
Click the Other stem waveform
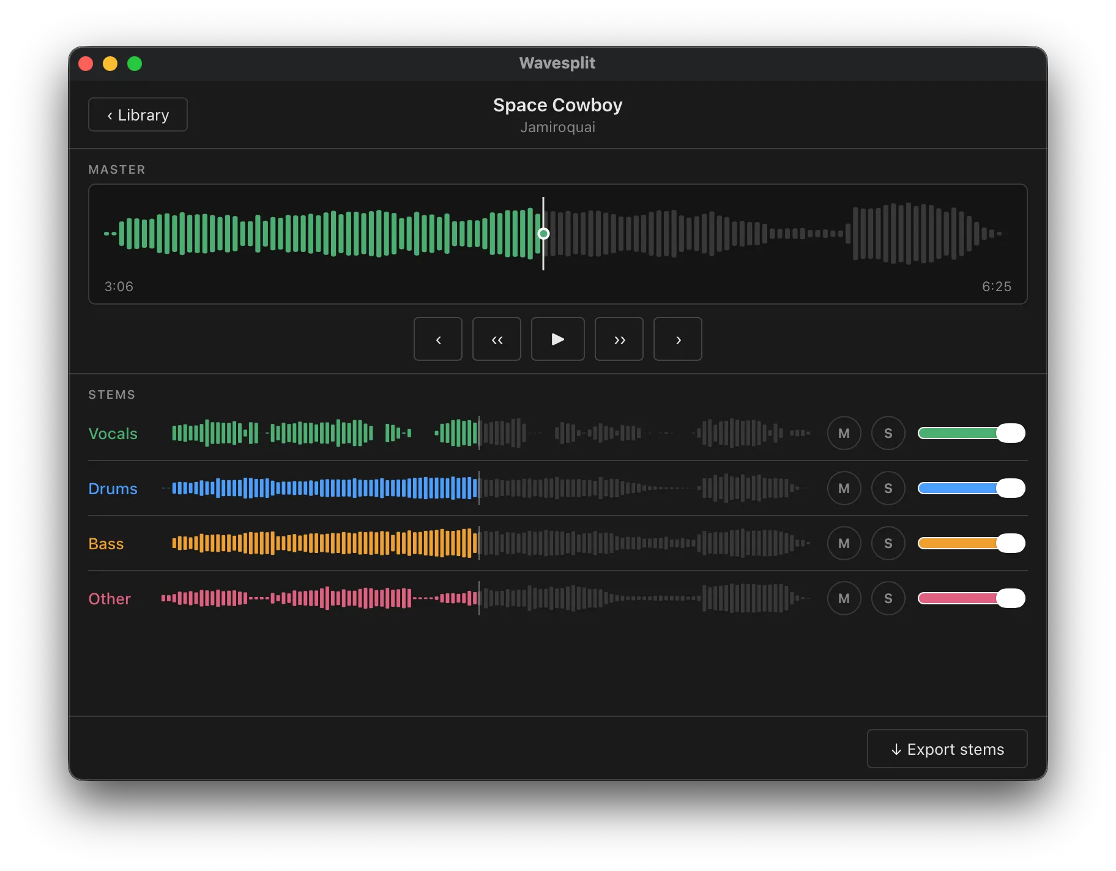pyautogui.click(x=486, y=598)
